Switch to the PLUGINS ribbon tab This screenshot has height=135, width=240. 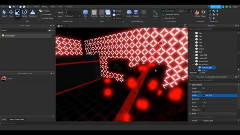pyautogui.click(x=69, y=7)
